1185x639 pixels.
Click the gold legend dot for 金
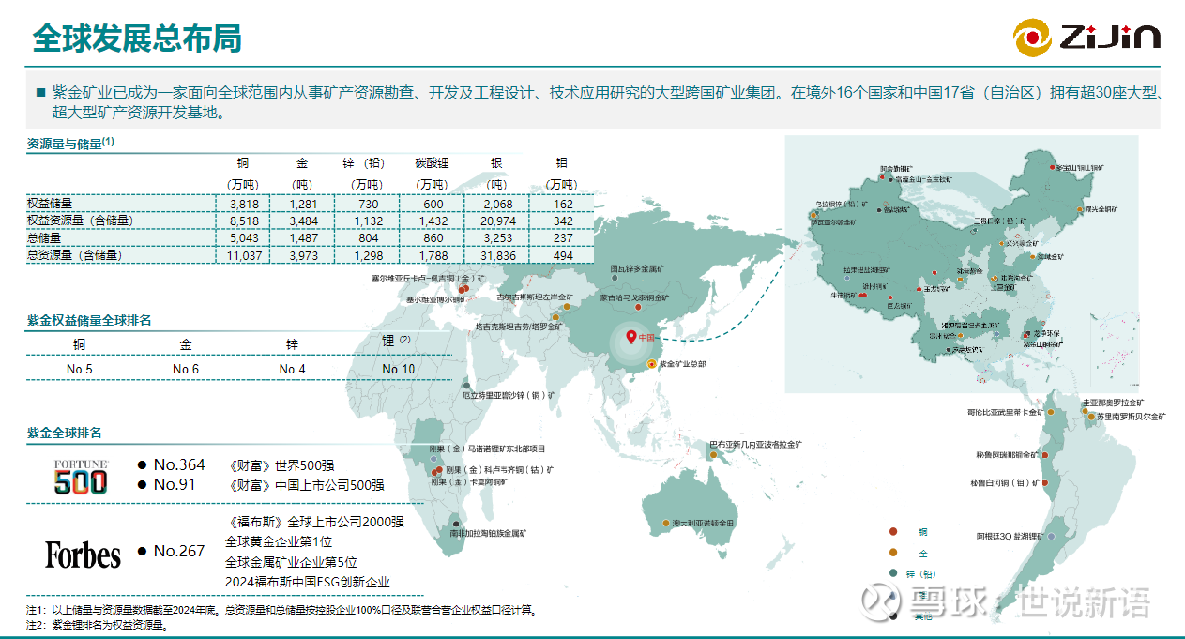pos(894,553)
